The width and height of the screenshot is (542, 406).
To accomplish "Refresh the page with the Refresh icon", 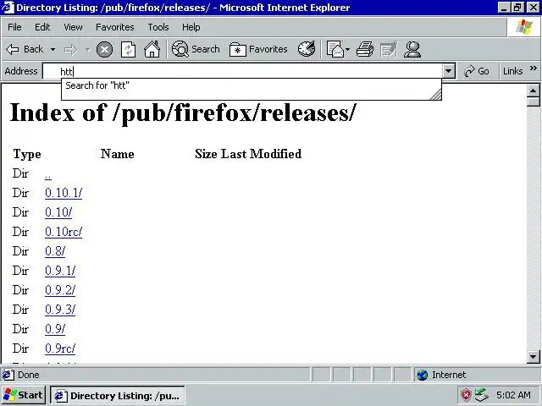I will click(x=128, y=49).
